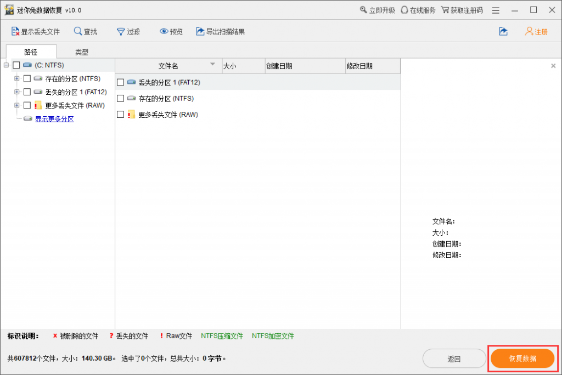This screenshot has height=375, width=562.
Task: Click drive icon of 存在的分区 in file list
Action: point(131,98)
